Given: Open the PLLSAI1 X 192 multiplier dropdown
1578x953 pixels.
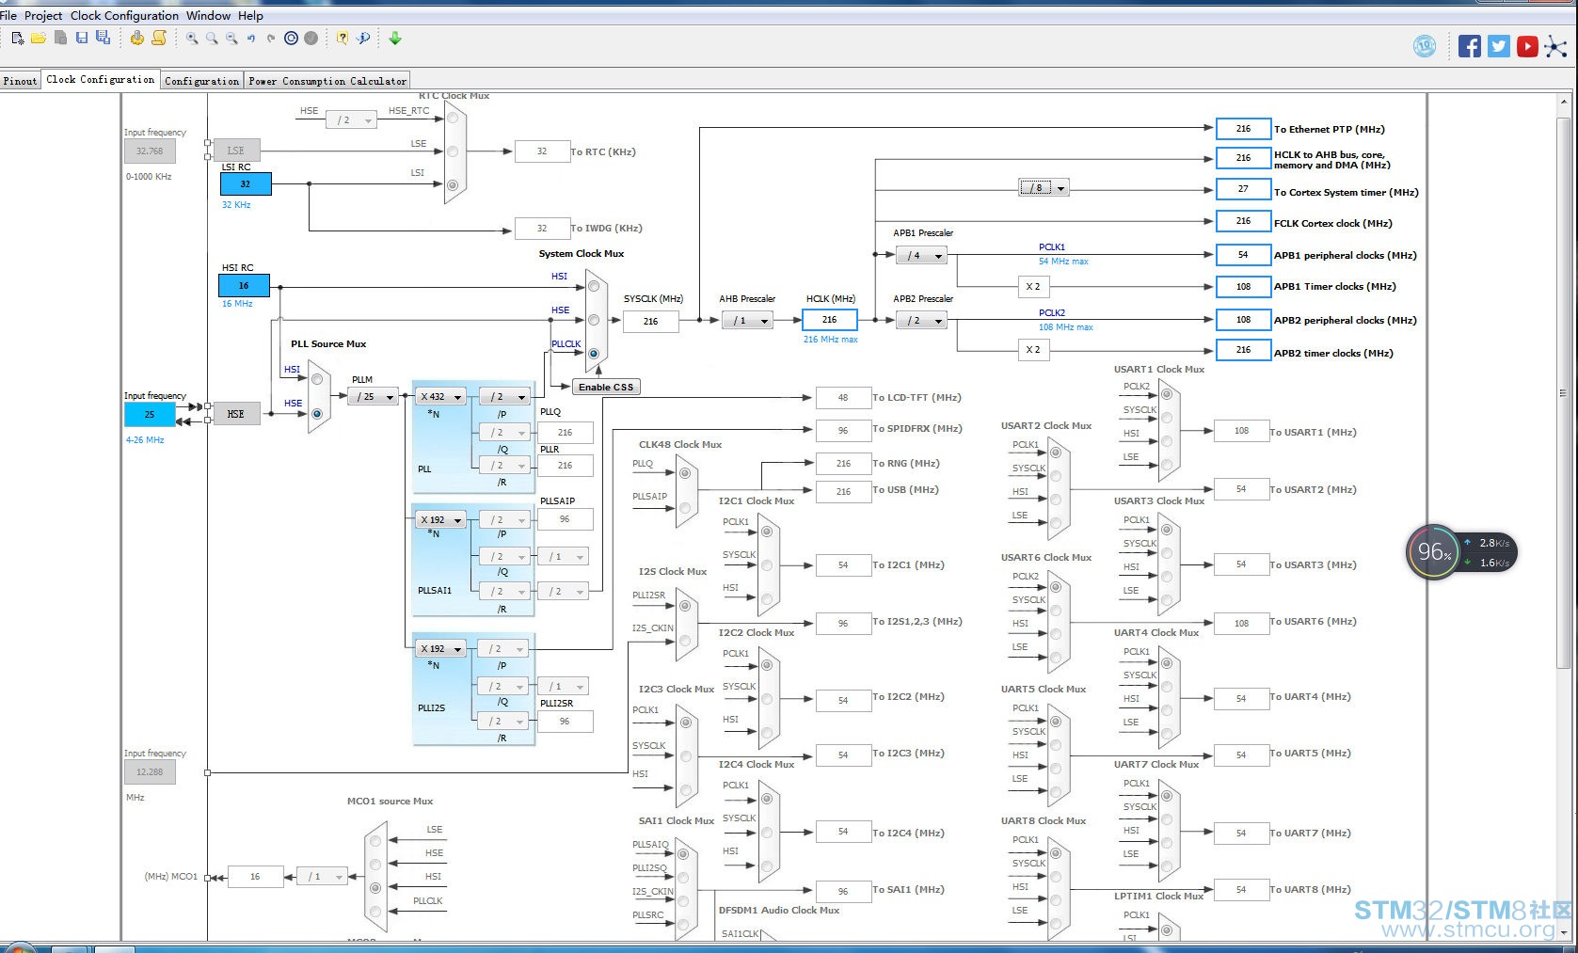Looking at the screenshot, I should coord(441,520).
